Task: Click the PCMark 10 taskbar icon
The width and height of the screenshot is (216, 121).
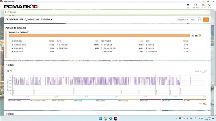Action: click(x=115, y=118)
